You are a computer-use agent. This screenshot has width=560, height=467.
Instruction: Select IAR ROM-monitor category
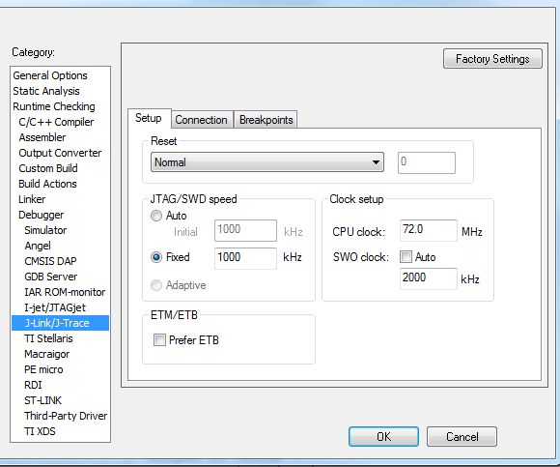(65, 292)
